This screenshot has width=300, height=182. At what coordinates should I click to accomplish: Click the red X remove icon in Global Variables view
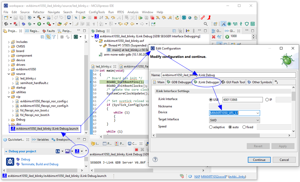point(214,37)
